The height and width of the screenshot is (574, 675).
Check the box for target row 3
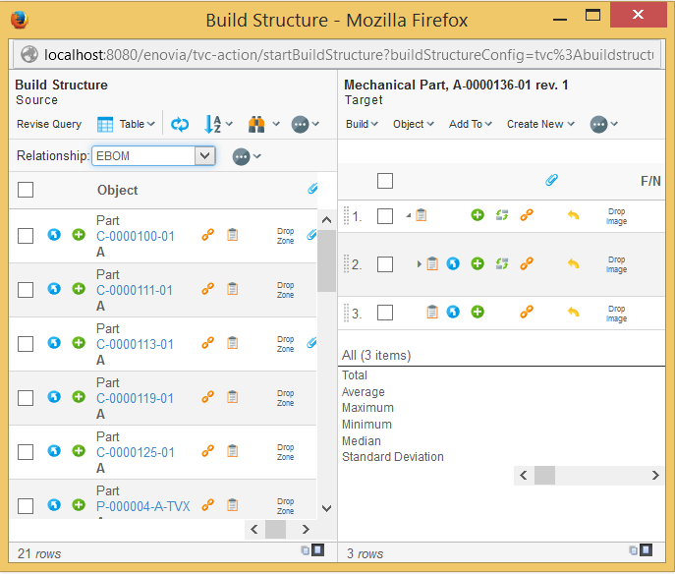[385, 313]
